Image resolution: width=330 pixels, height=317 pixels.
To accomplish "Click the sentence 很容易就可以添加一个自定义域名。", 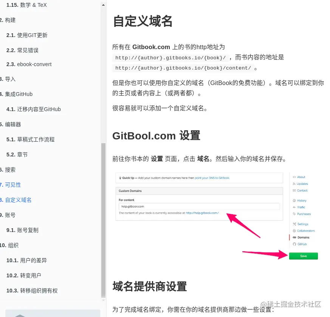I will 160,108.
